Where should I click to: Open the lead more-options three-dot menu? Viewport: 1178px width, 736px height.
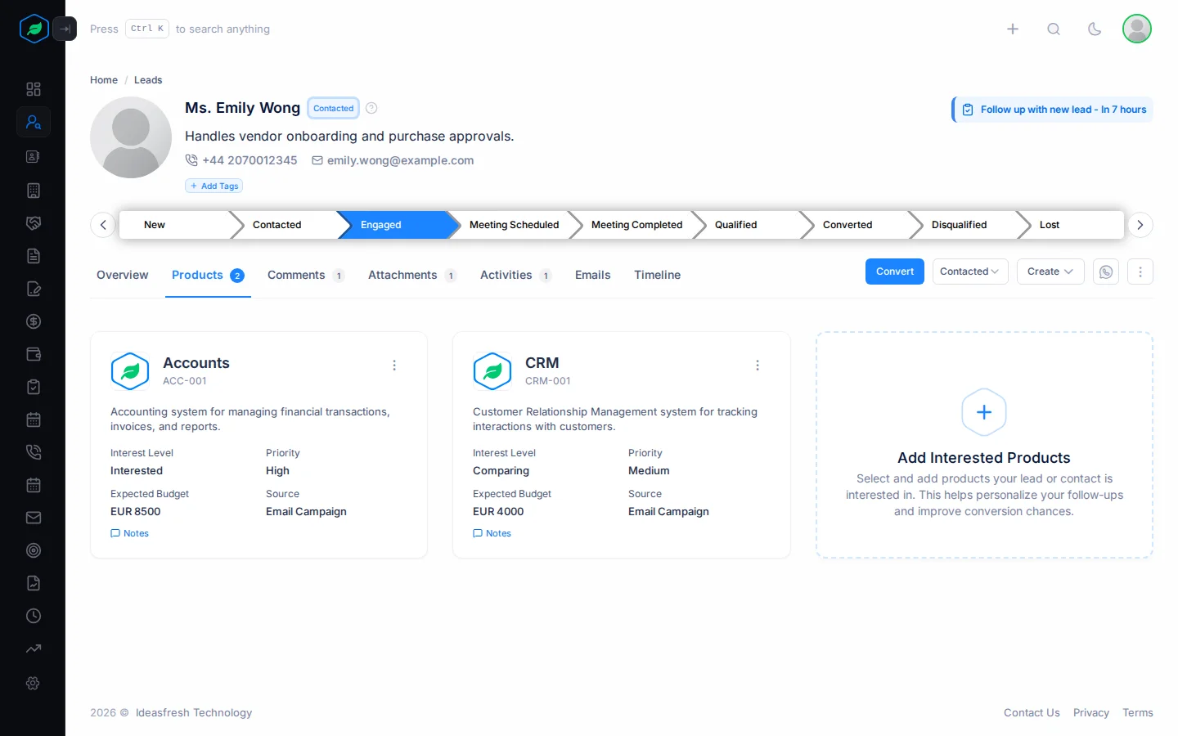tap(1140, 272)
